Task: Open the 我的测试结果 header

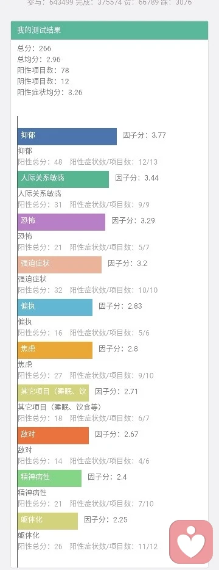Action: [109, 30]
